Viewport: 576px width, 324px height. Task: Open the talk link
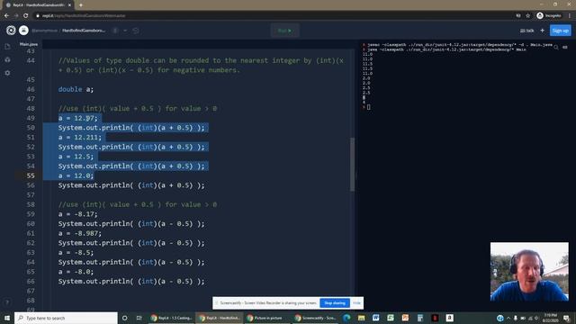(x=527, y=31)
